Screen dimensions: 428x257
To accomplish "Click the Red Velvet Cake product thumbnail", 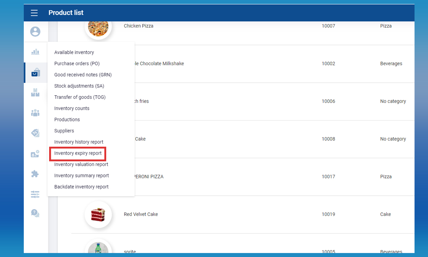I will 98,215.
